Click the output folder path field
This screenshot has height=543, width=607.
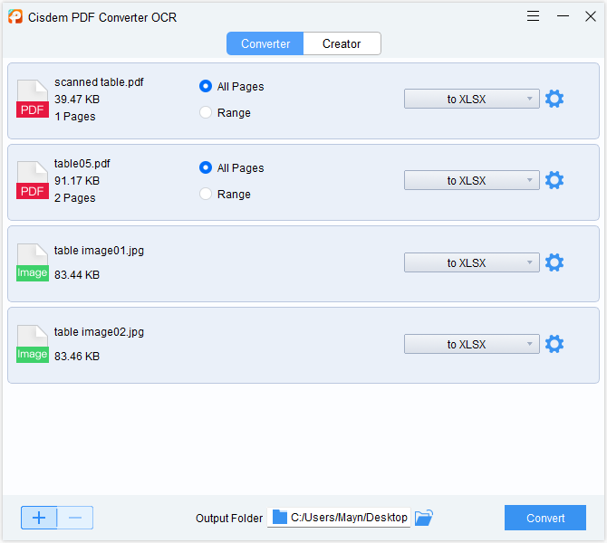pyautogui.click(x=339, y=518)
